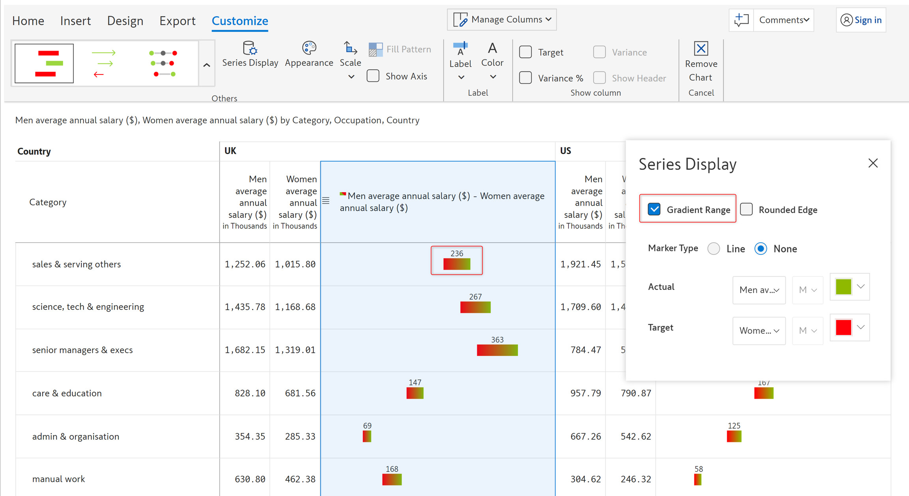Viewport: 909px width, 496px height.
Task: Open the Manage Columns dropdown
Action: click(x=502, y=20)
